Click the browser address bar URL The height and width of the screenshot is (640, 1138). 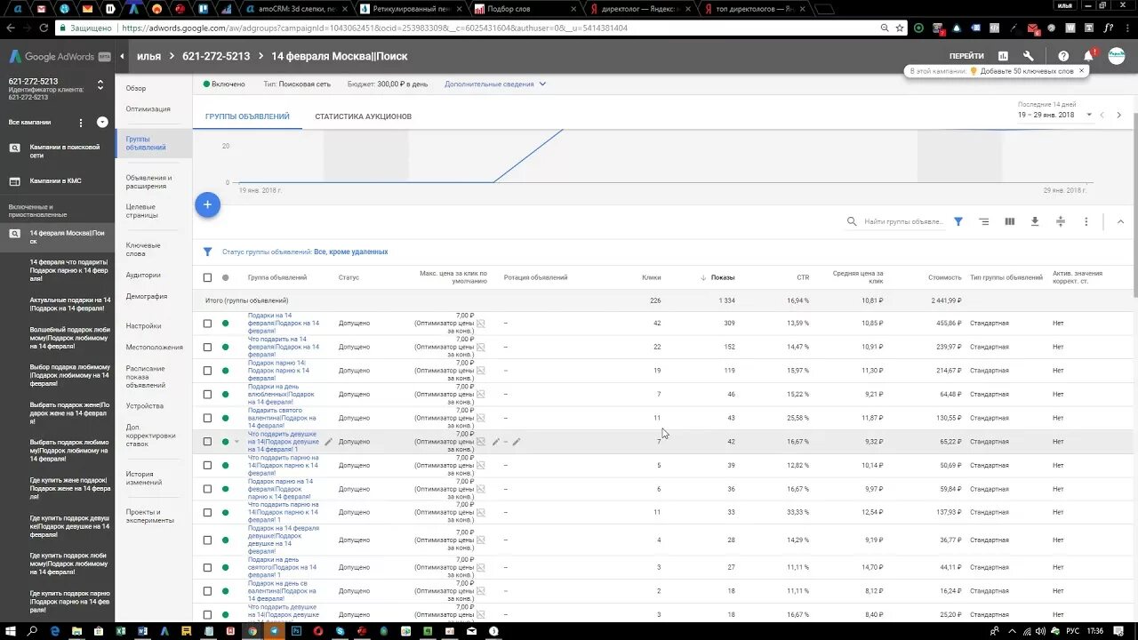[x=373, y=28]
